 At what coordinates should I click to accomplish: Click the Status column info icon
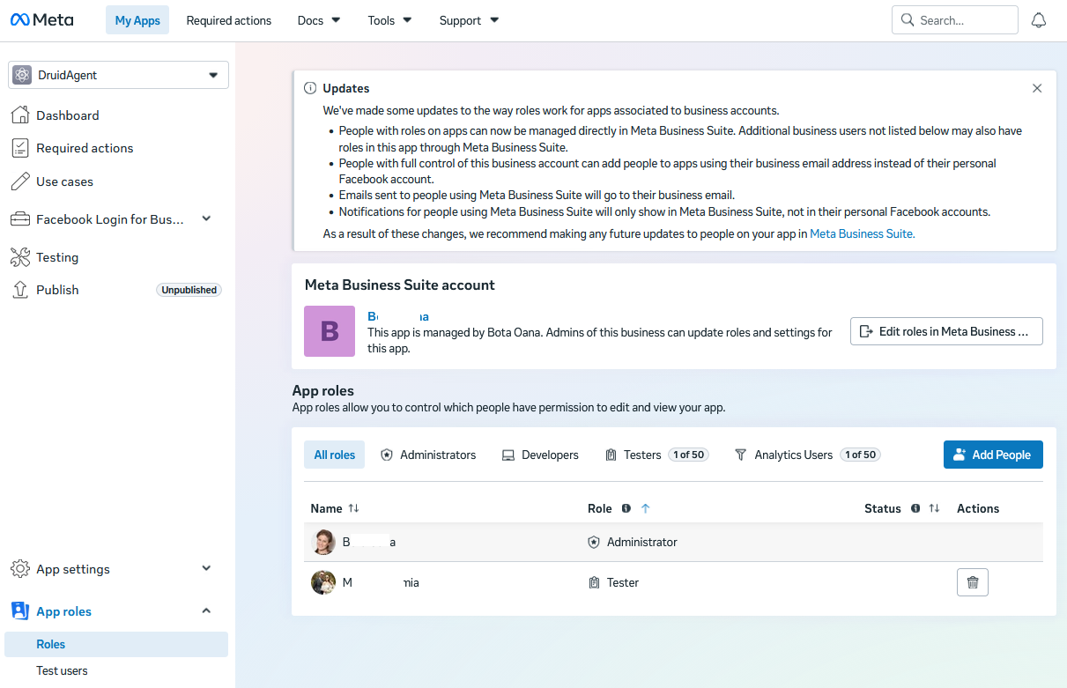click(915, 508)
